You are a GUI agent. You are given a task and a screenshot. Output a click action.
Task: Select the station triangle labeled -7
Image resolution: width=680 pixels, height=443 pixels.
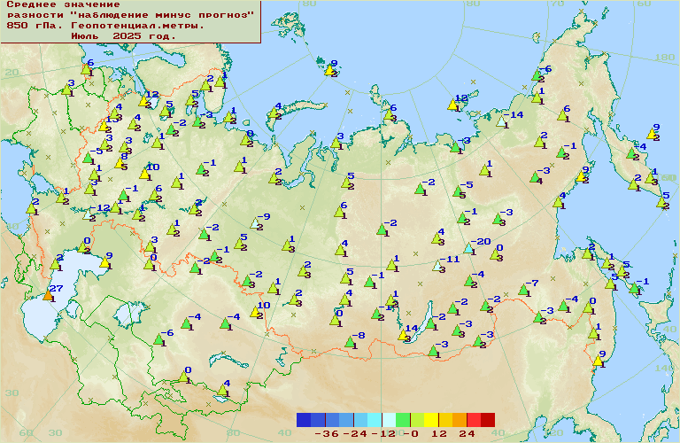(522, 290)
